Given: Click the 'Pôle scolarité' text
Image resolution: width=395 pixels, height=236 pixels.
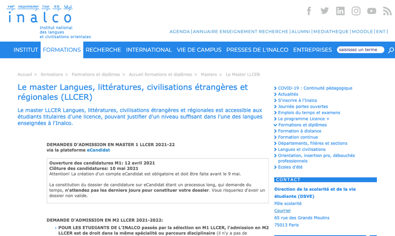Looking at the screenshot, I should tap(288, 204).
